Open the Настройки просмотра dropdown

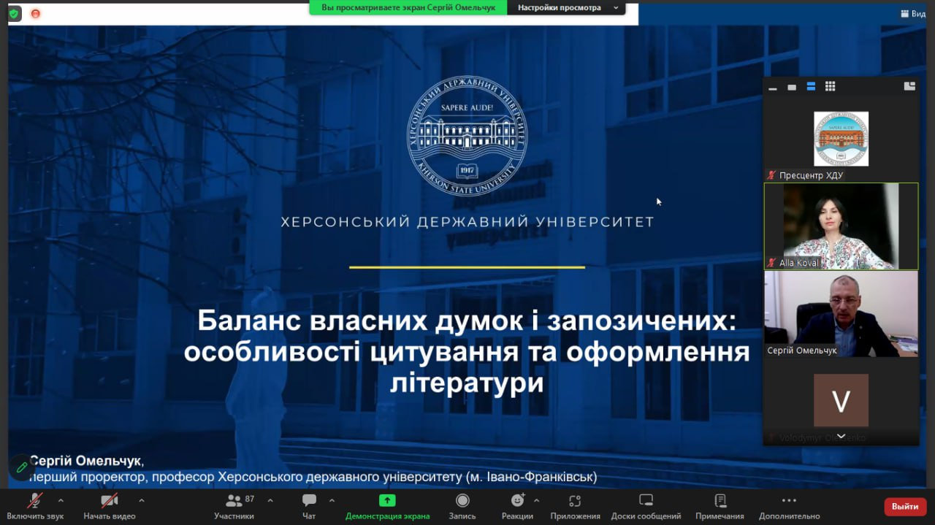(x=566, y=7)
